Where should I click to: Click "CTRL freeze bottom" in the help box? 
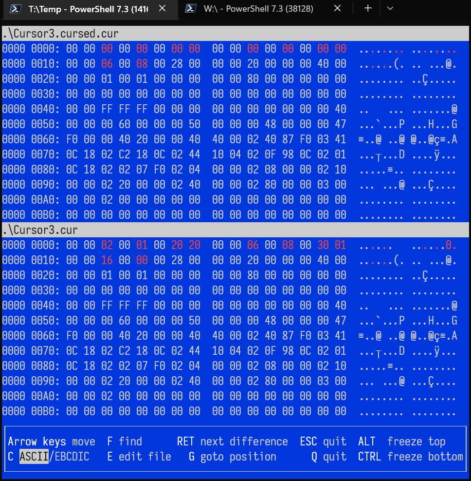410,457
